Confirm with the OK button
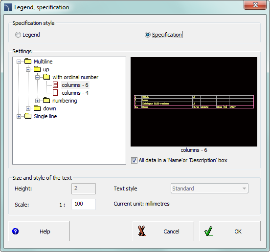Image resolution: width=270 pixels, height=252 pixels. pyautogui.click(x=230, y=231)
